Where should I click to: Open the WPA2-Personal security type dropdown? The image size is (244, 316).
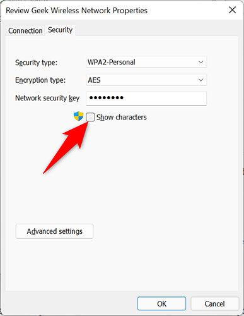pyautogui.click(x=146, y=62)
